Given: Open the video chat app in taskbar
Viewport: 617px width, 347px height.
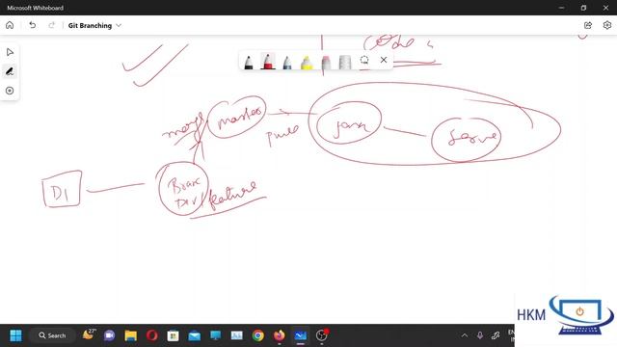Looking at the screenshot, I should click(x=109, y=335).
